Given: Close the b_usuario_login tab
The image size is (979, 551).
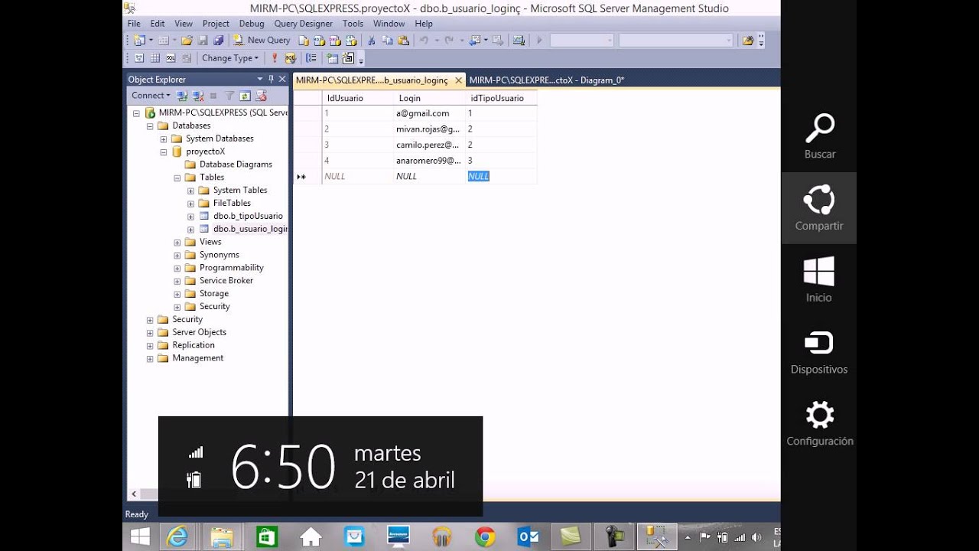Looking at the screenshot, I should point(458,80).
